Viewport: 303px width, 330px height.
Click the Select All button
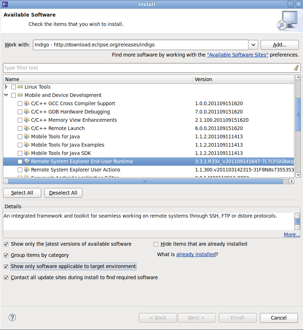click(x=22, y=193)
